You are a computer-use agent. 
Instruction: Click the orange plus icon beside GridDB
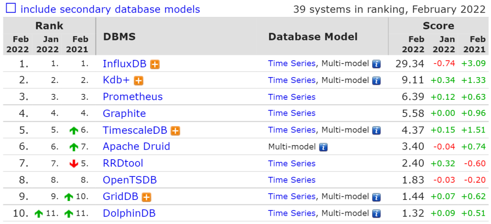146,197
